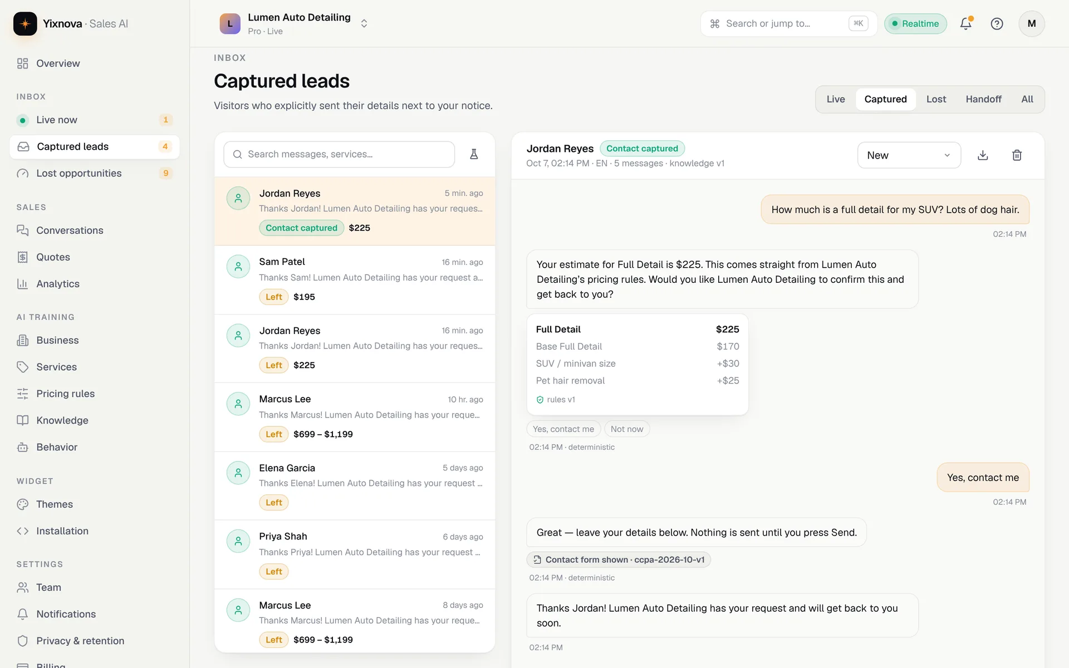Select Marcus Lee lead from 10 hr. ago

pyautogui.click(x=355, y=417)
